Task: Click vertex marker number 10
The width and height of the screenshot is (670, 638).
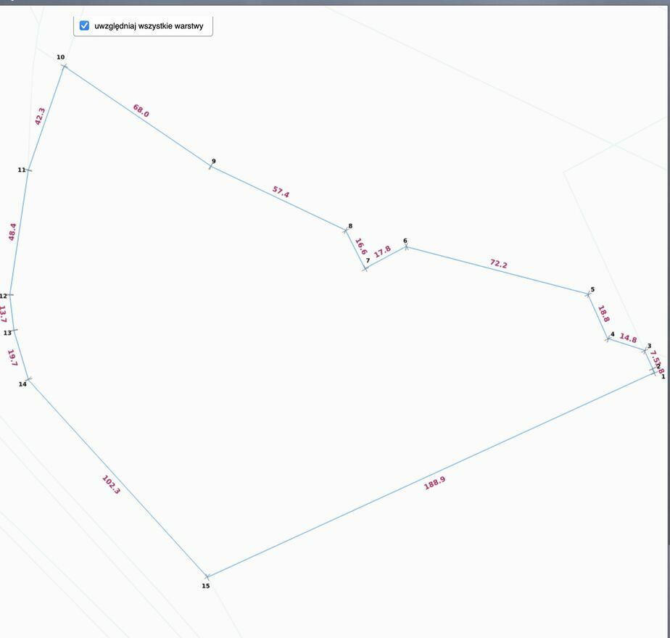Action: coord(64,66)
